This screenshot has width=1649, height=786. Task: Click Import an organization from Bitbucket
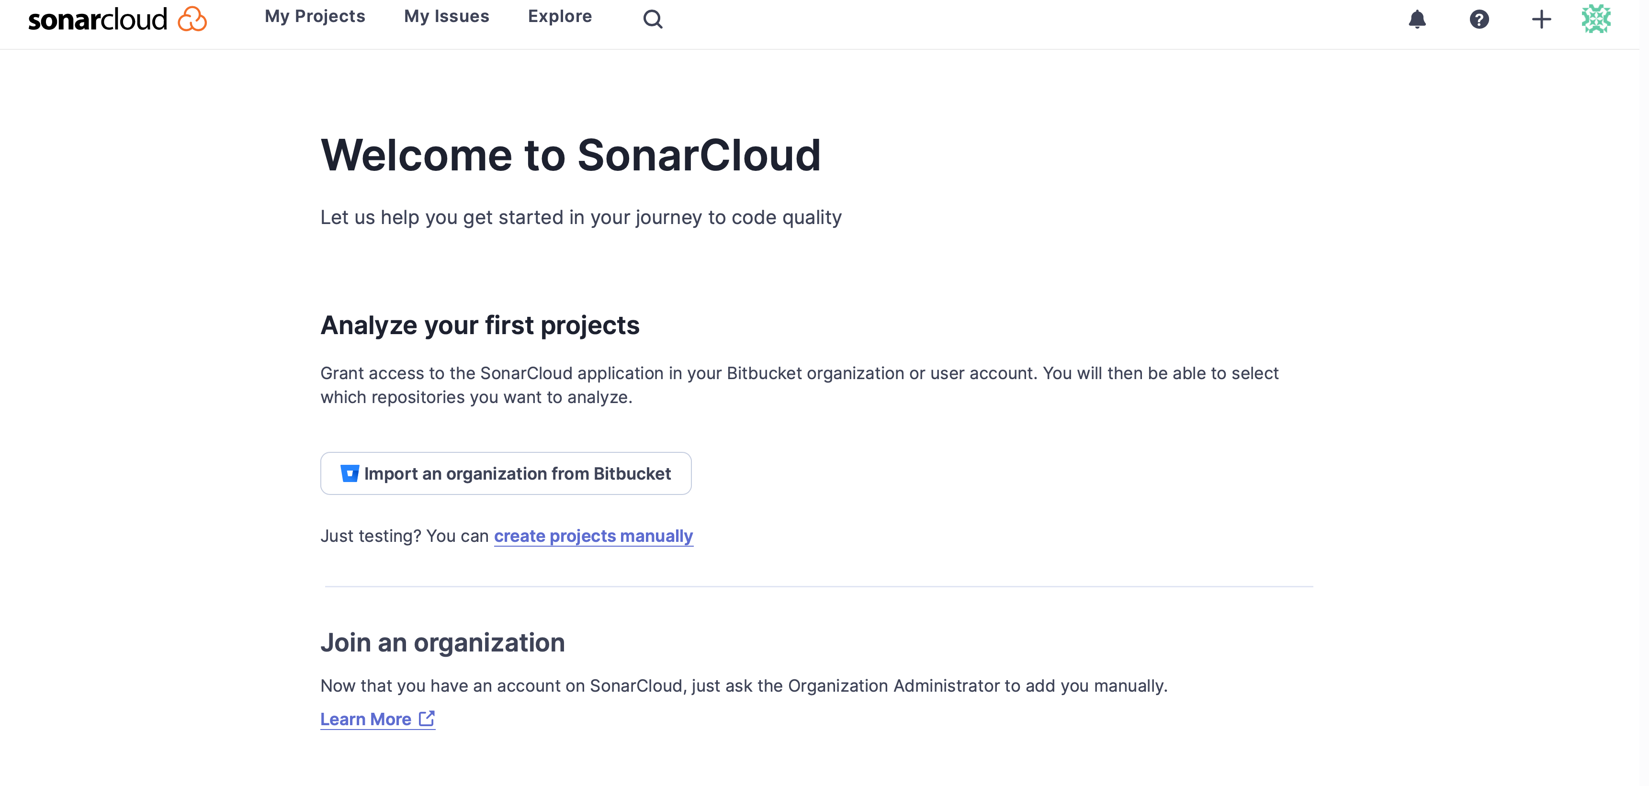tap(506, 473)
